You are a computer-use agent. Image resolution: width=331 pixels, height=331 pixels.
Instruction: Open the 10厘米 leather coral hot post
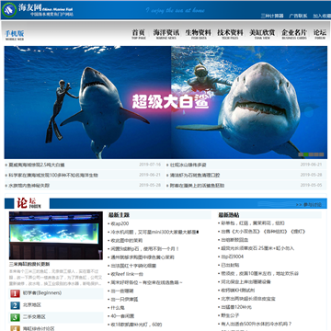click(x=259, y=273)
